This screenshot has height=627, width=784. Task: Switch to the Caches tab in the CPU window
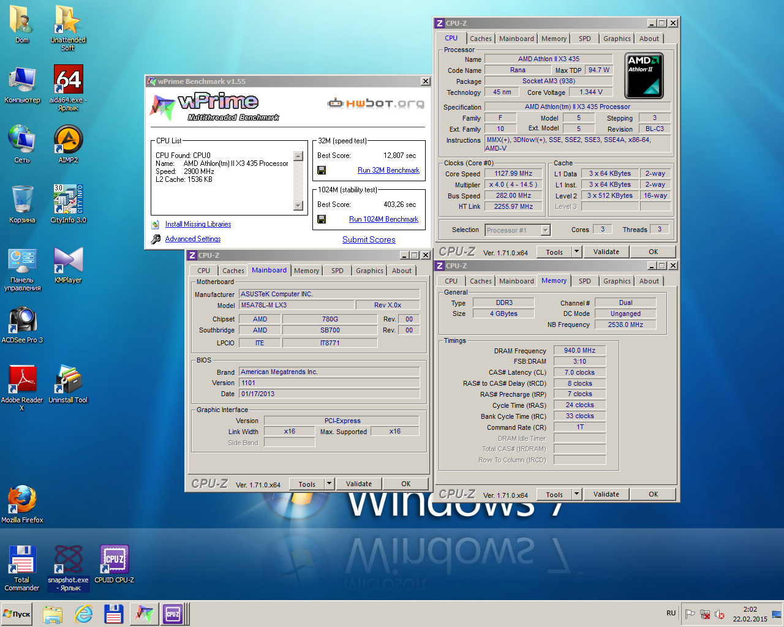[x=481, y=39]
